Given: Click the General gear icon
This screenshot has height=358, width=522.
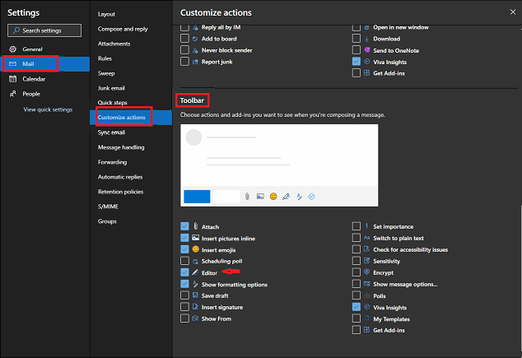Looking at the screenshot, I should pyautogui.click(x=12, y=49).
